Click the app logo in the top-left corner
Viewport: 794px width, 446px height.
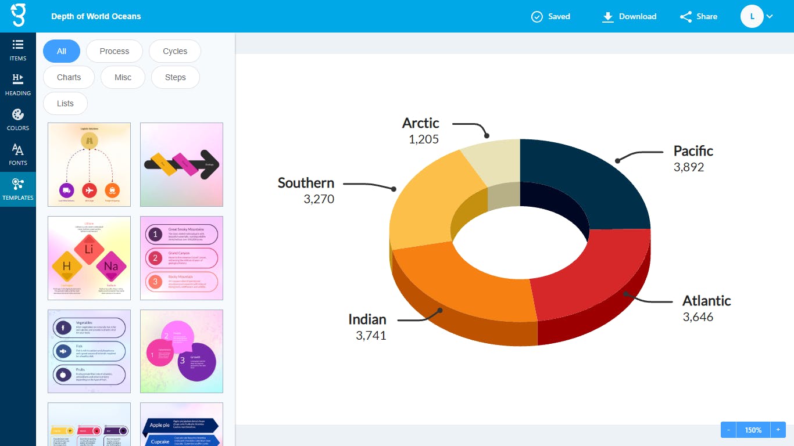[x=18, y=16]
